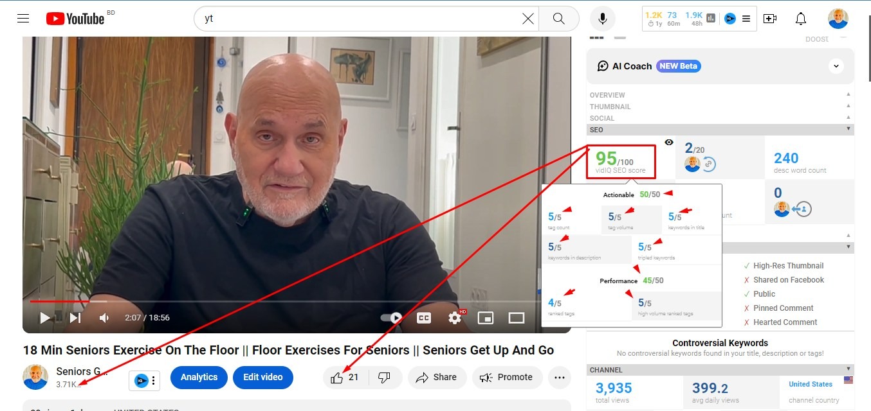This screenshot has width=871, height=411.
Task: Switch to theater mode view
Action: (517, 317)
